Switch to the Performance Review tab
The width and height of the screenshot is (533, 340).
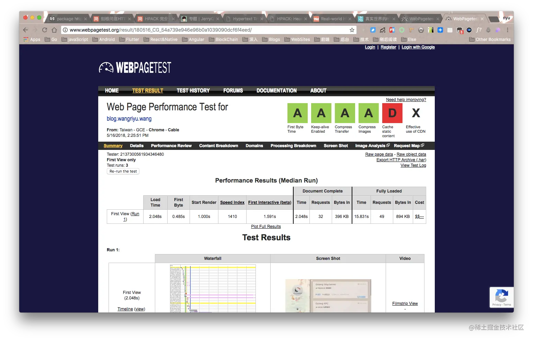point(171,146)
